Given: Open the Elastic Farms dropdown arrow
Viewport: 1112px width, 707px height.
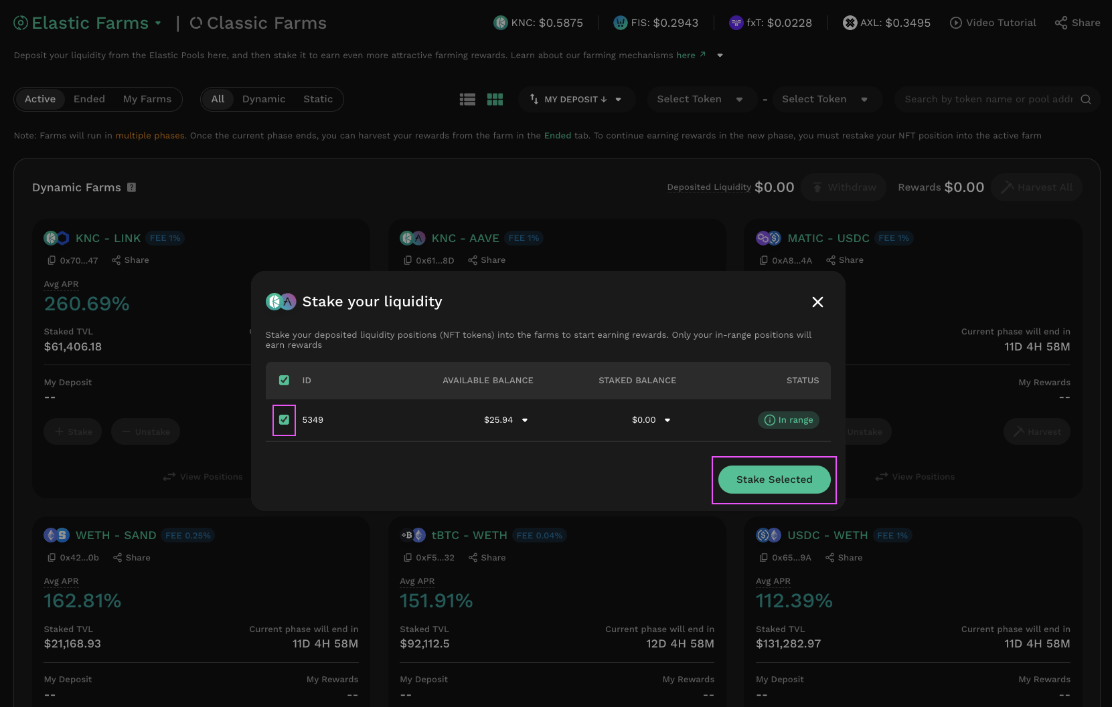Looking at the screenshot, I should 158,23.
